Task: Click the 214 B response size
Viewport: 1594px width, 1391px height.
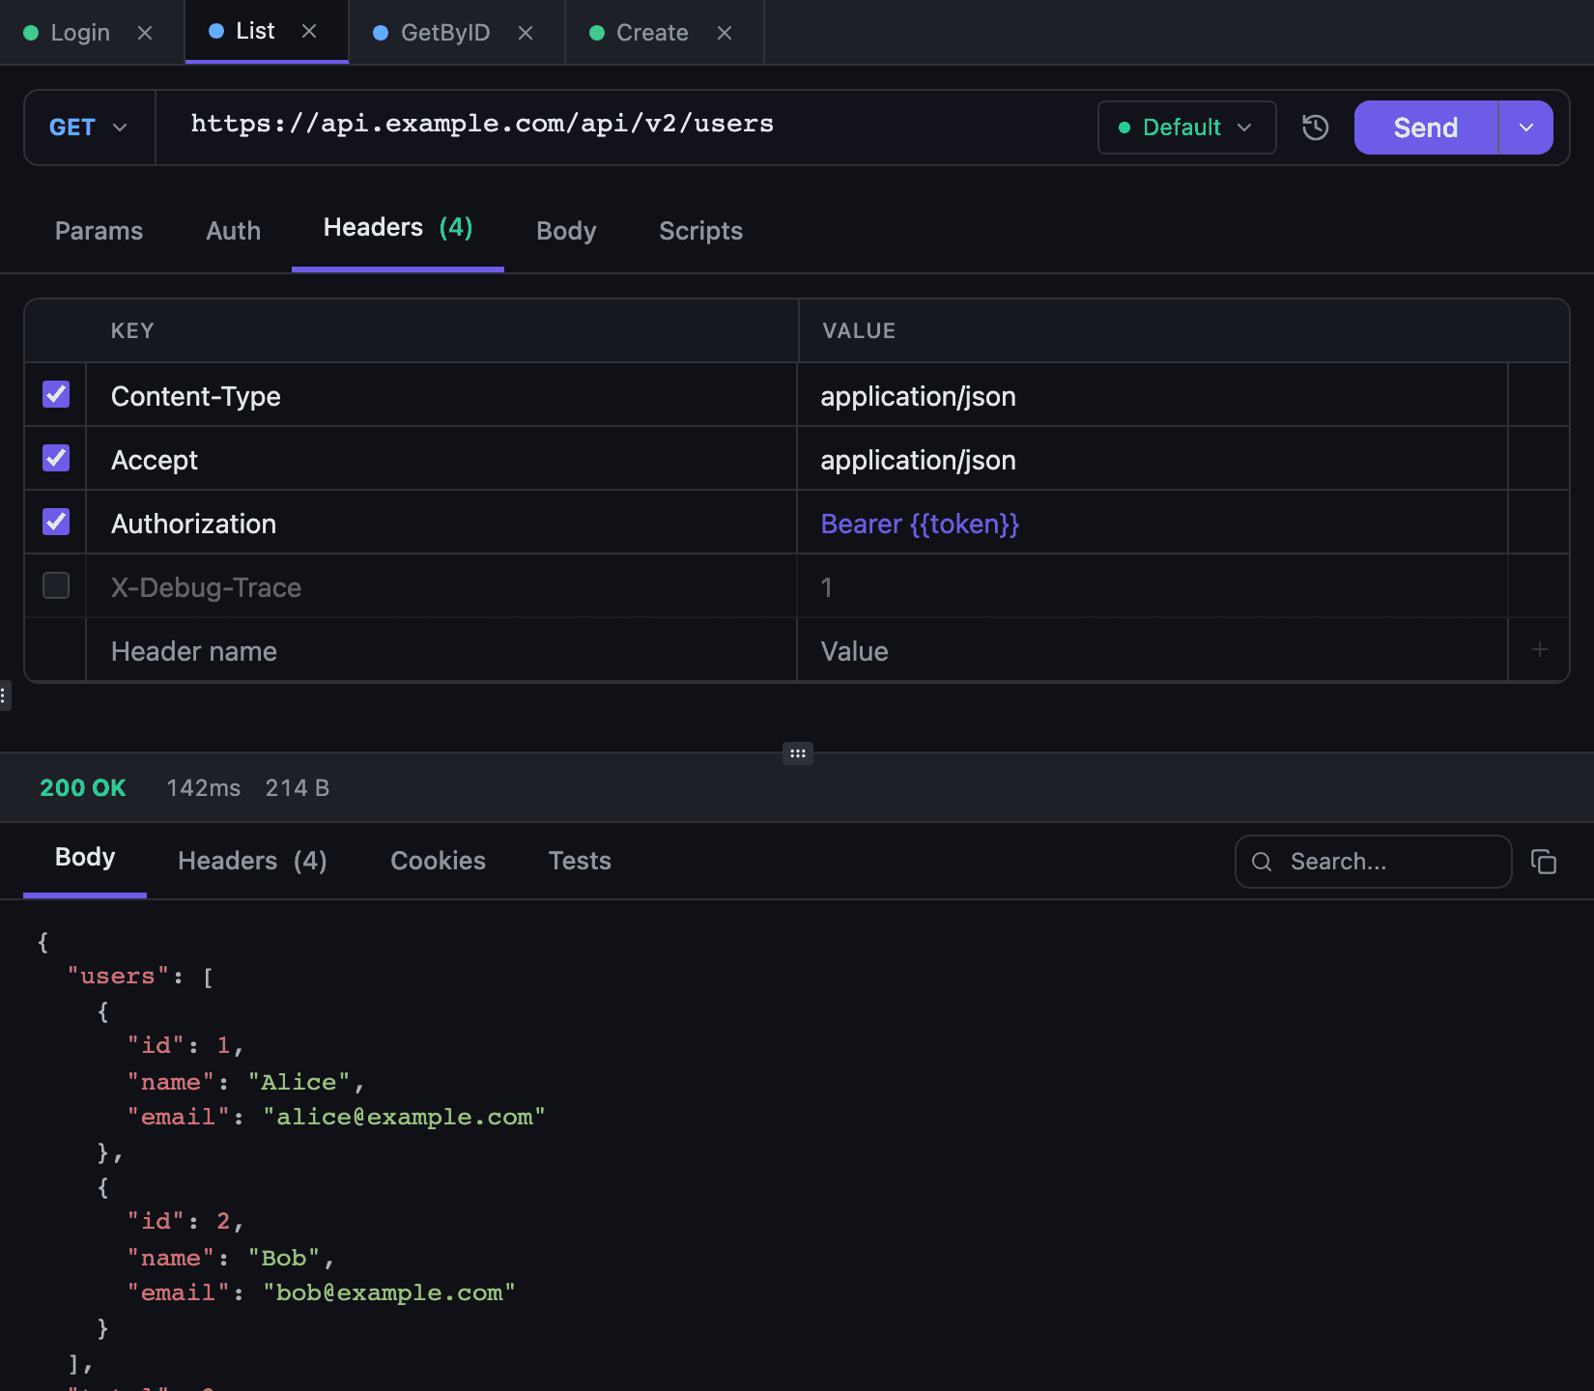Action: pos(298,787)
